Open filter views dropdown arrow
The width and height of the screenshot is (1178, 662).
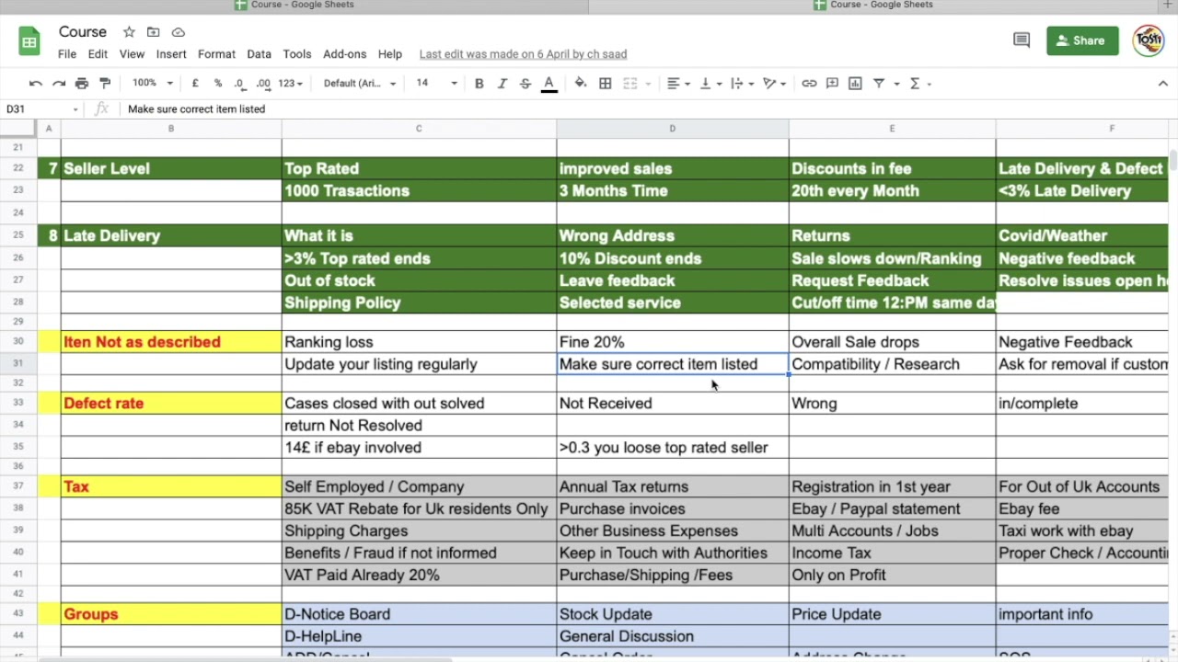tap(895, 84)
